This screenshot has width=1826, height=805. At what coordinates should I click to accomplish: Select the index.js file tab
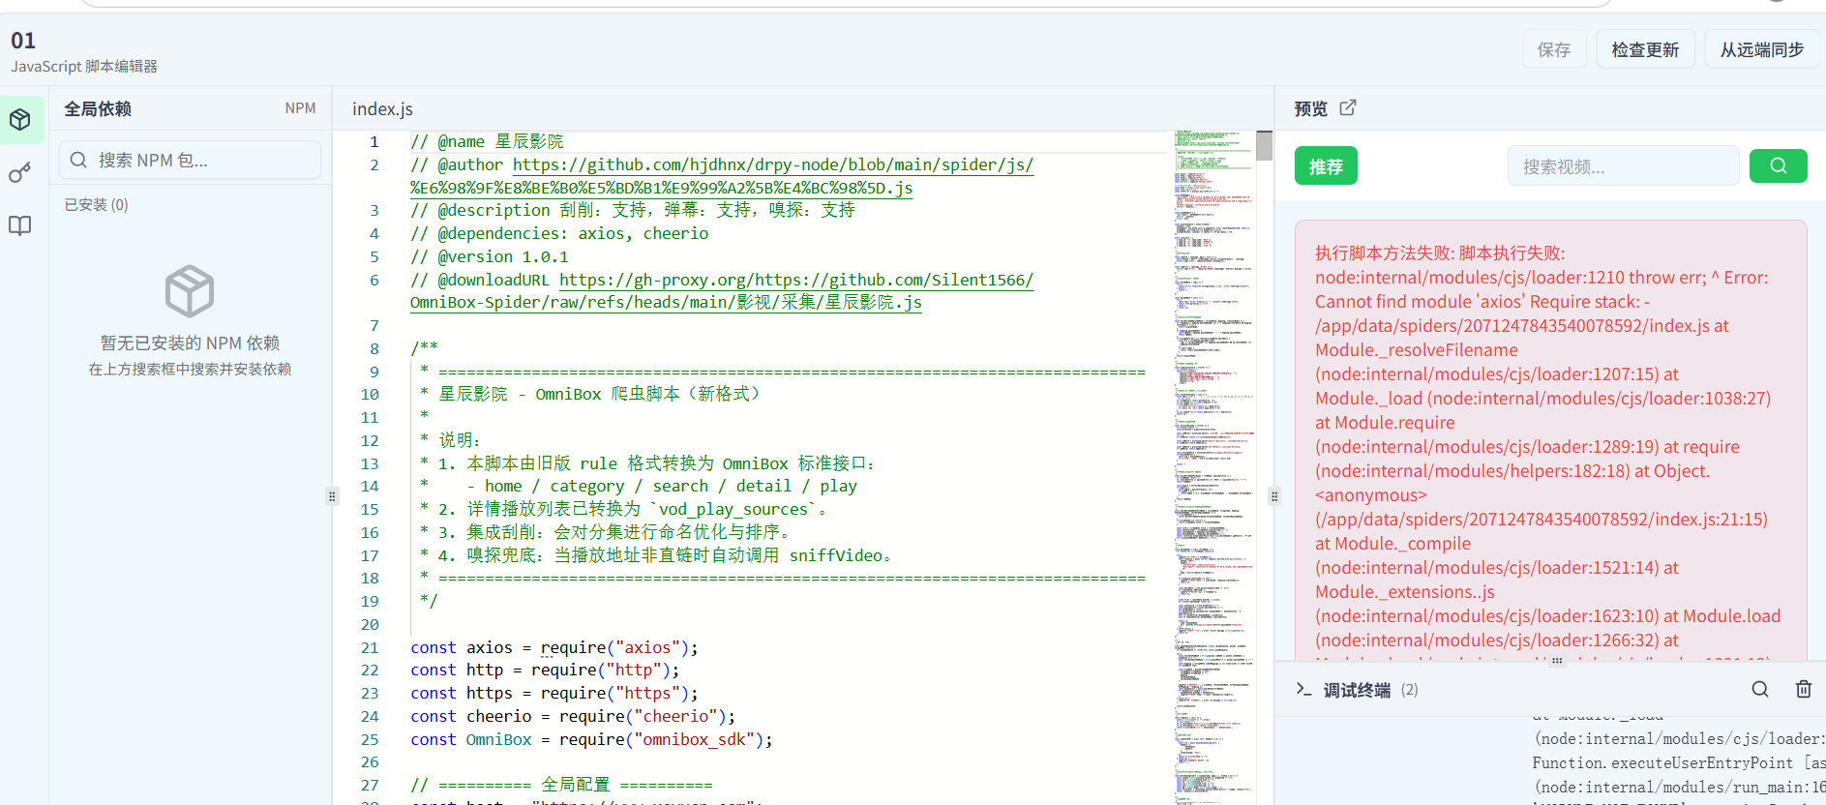pos(382,109)
